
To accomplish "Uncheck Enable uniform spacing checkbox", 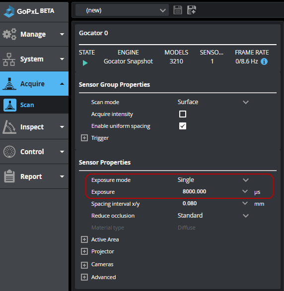I will (x=183, y=126).
